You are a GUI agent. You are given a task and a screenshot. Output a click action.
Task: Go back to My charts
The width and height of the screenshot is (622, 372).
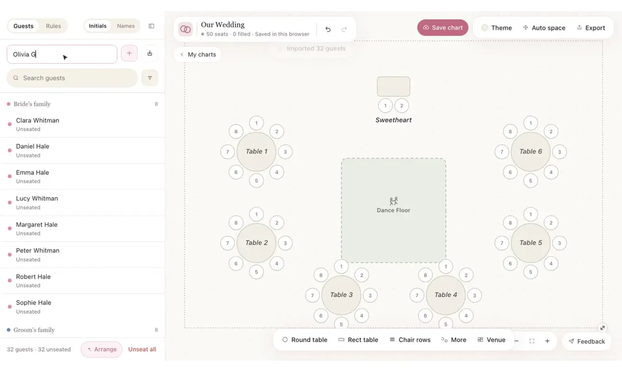click(x=197, y=54)
